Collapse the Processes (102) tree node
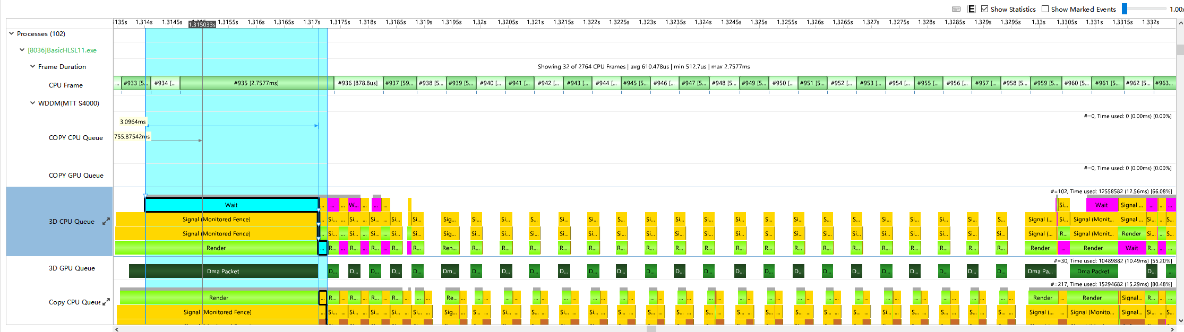Screen dimensions: 1184x332 pos(12,33)
